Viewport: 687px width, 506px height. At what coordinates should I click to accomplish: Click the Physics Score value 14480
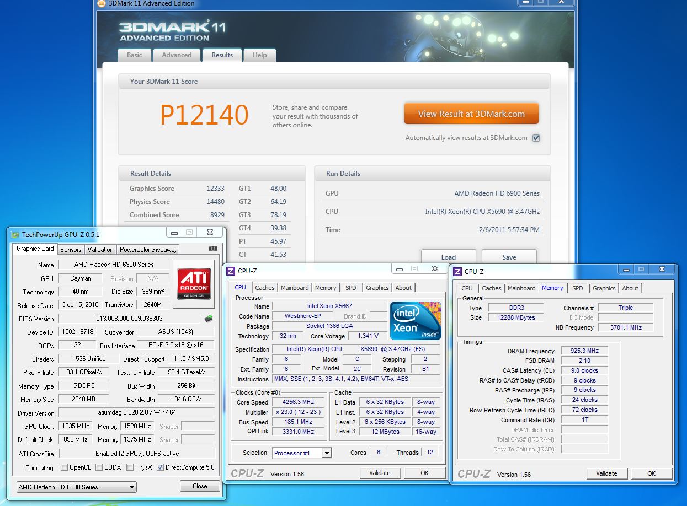coord(215,202)
